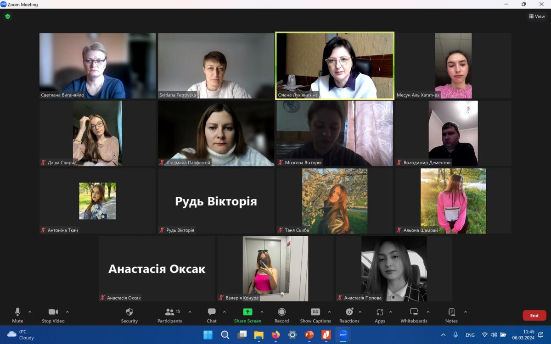Open the Notes tool

coord(451,315)
